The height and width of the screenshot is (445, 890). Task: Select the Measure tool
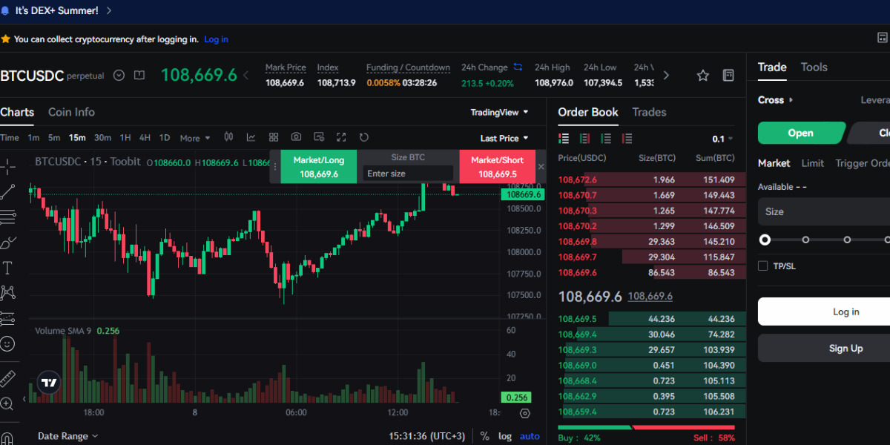click(9, 378)
